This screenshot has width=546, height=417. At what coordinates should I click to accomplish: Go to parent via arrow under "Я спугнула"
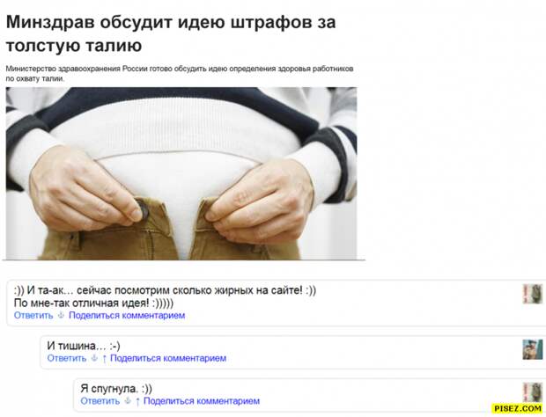click(137, 401)
